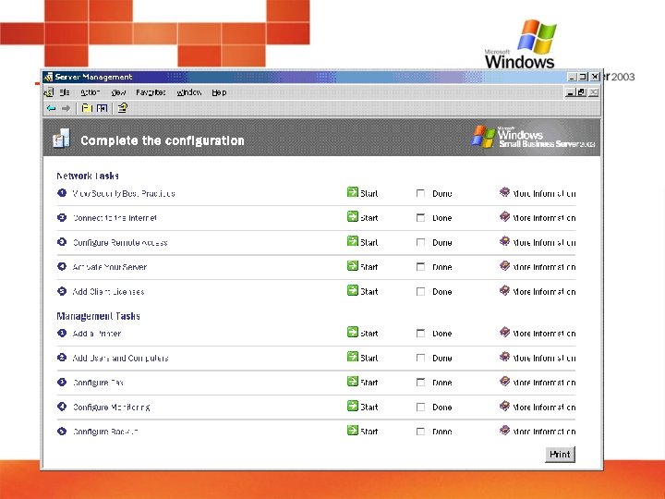Open More Information link for Configure Fax

(544, 383)
